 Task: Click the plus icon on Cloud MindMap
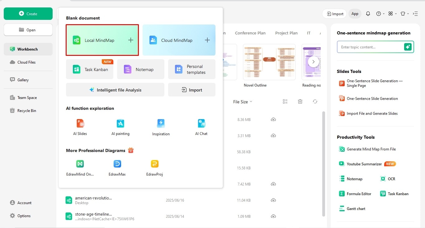207,40
